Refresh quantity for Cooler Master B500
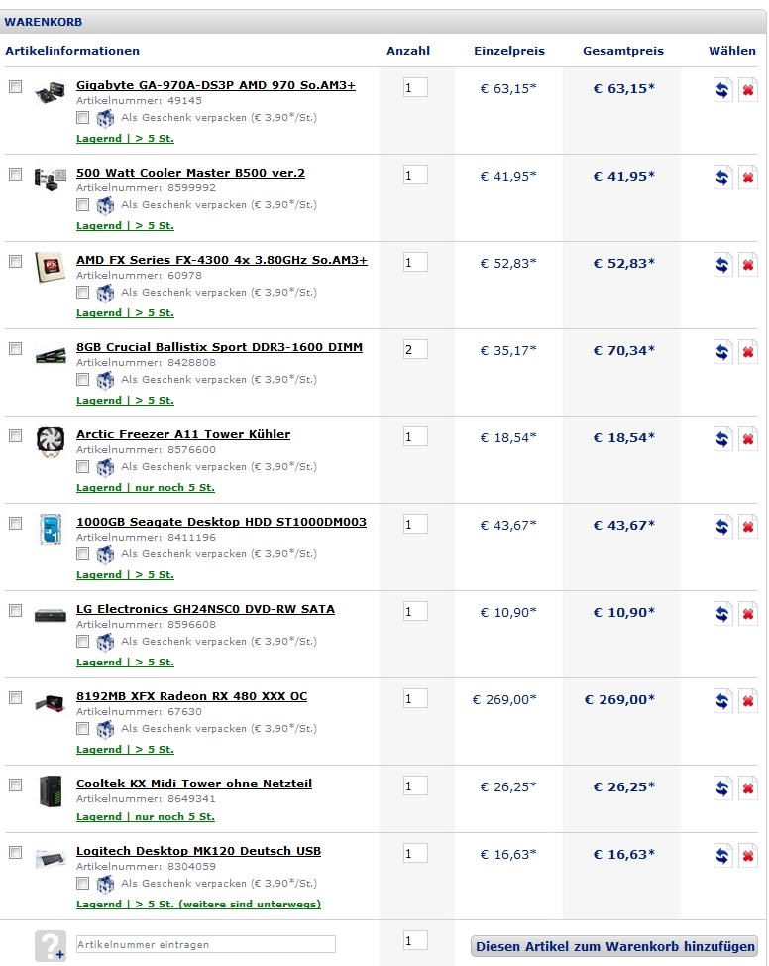769x966 pixels. point(723,178)
